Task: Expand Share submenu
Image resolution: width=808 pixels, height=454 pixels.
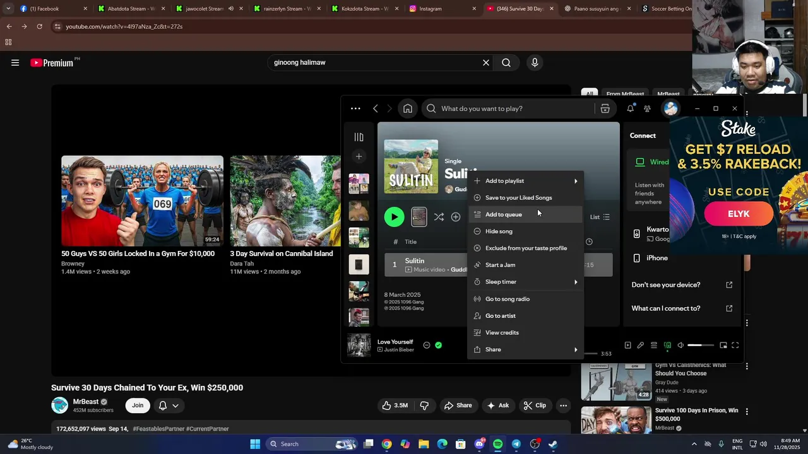Action: [525, 349]
